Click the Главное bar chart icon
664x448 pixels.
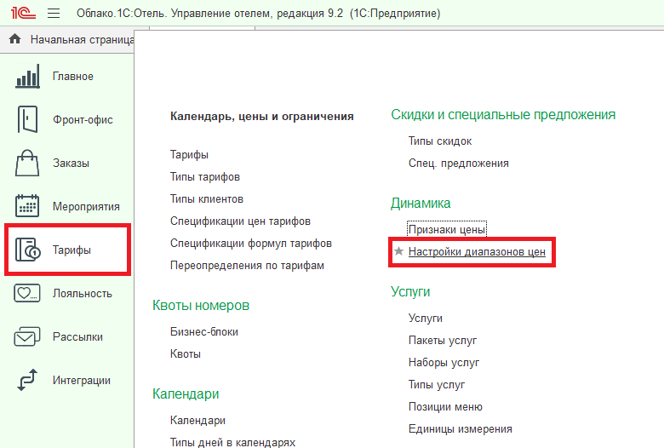[x=27, y=77]
